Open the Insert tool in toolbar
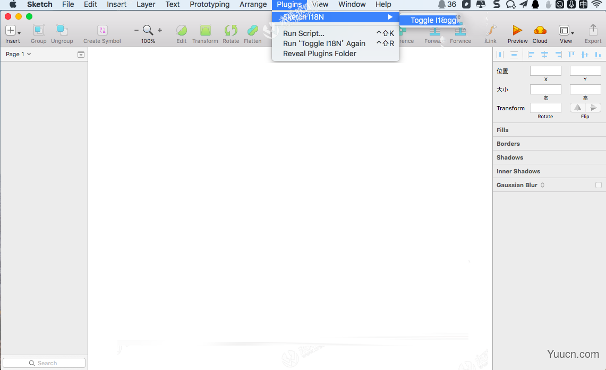 pos(11,30)
